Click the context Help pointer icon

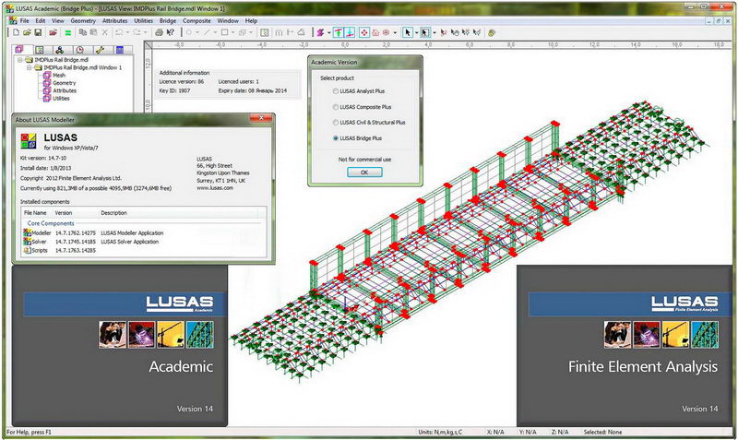(170, 32)
